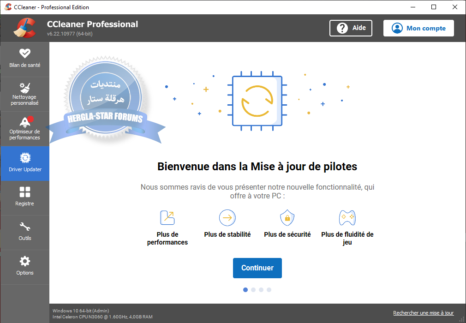Click the Plus de sécurité shield icon
Image resolution: width=466 pixels, height=323 pixels.
(287, 217)
